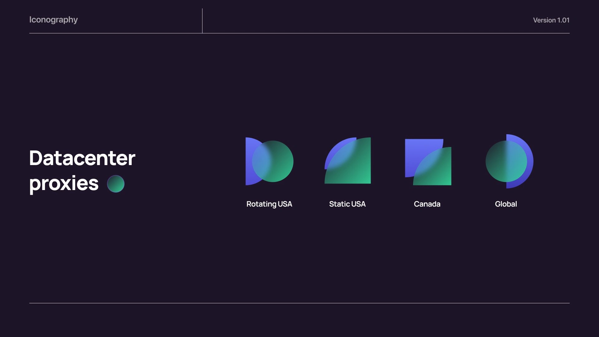Select the Static USA label
Viewport: 599px width, 337px height.
(347, 204)
